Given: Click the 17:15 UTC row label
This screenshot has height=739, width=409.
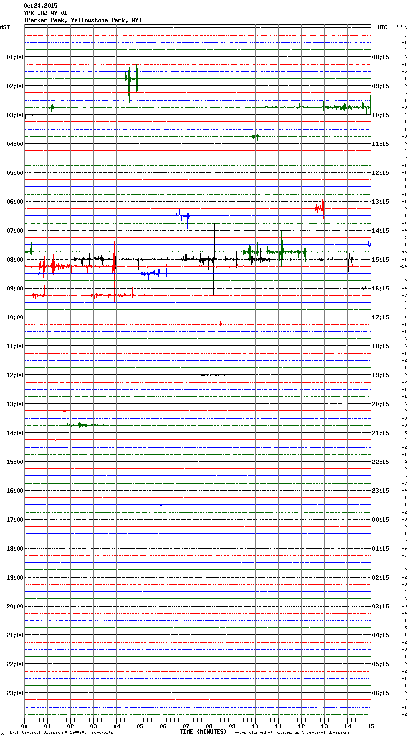Looking at the screenshot, I should 381,317.
